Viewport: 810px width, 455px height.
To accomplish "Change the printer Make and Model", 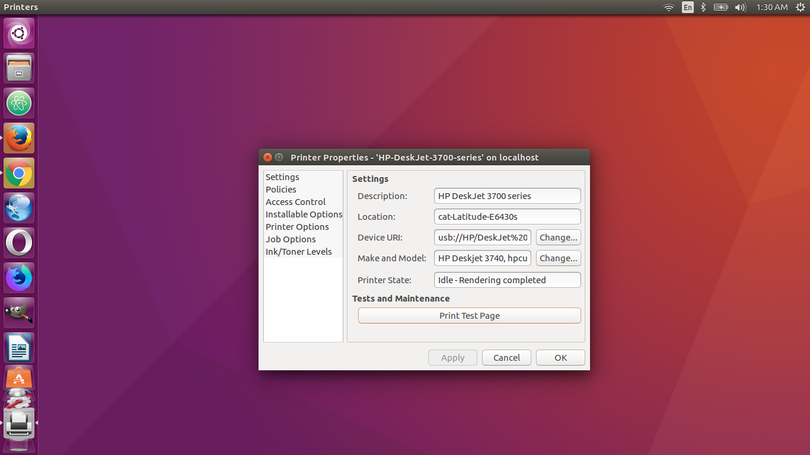I will pos(559,258).
